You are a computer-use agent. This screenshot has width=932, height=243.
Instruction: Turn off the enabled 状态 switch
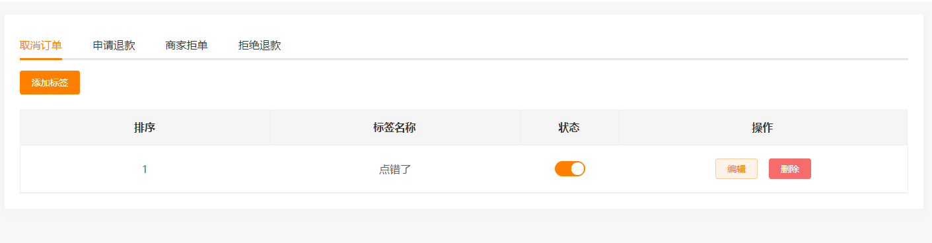(570, 168)
